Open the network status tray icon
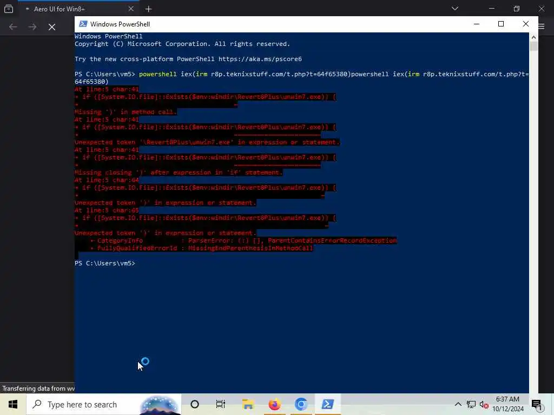This screenshot has width=554, height=415. tap(471, 404)
